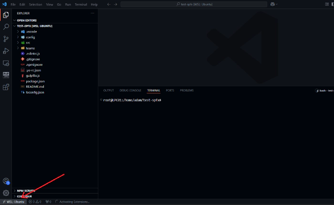Screen dimensions: 334x205
Task: Switch to the Problems tab
Action: (187, 90)
